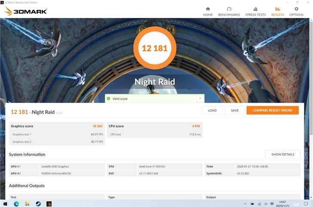Image resolution: width=313 pixels, height=207 pixels.
Task: Select the CPU score value 4 976
Action: click(x=196, y=126)
